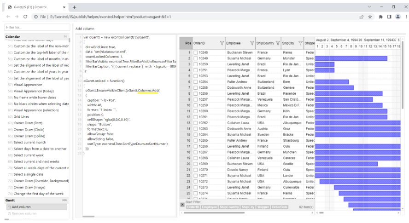Check the box for order 10248

[196, 53]
